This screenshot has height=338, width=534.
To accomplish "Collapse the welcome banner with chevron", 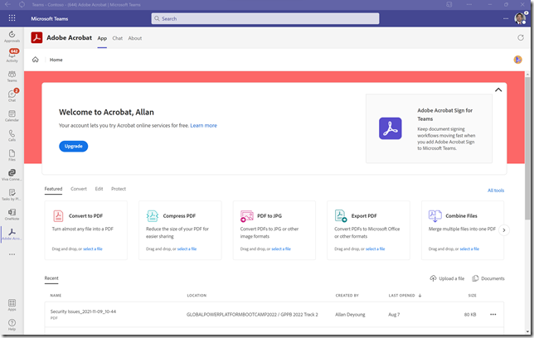I will [498, 89].
